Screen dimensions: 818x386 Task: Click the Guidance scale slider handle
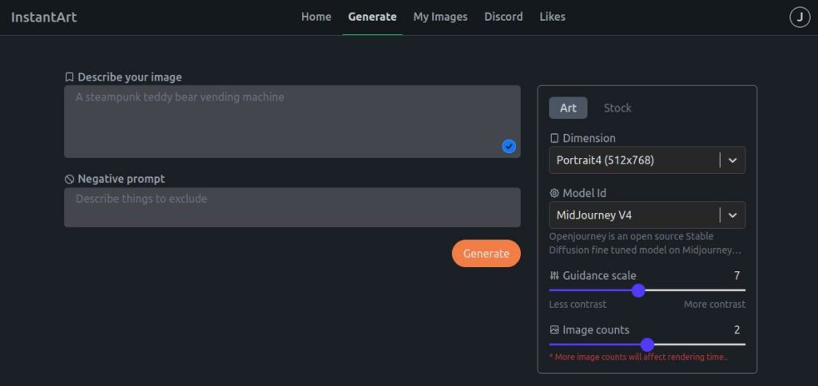tap(638, 290)
